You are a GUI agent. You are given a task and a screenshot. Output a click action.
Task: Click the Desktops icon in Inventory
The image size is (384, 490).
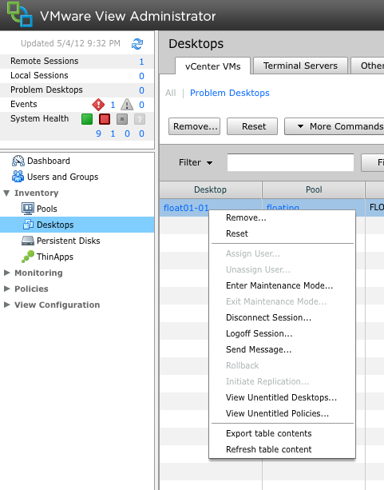tap(29, 225)
